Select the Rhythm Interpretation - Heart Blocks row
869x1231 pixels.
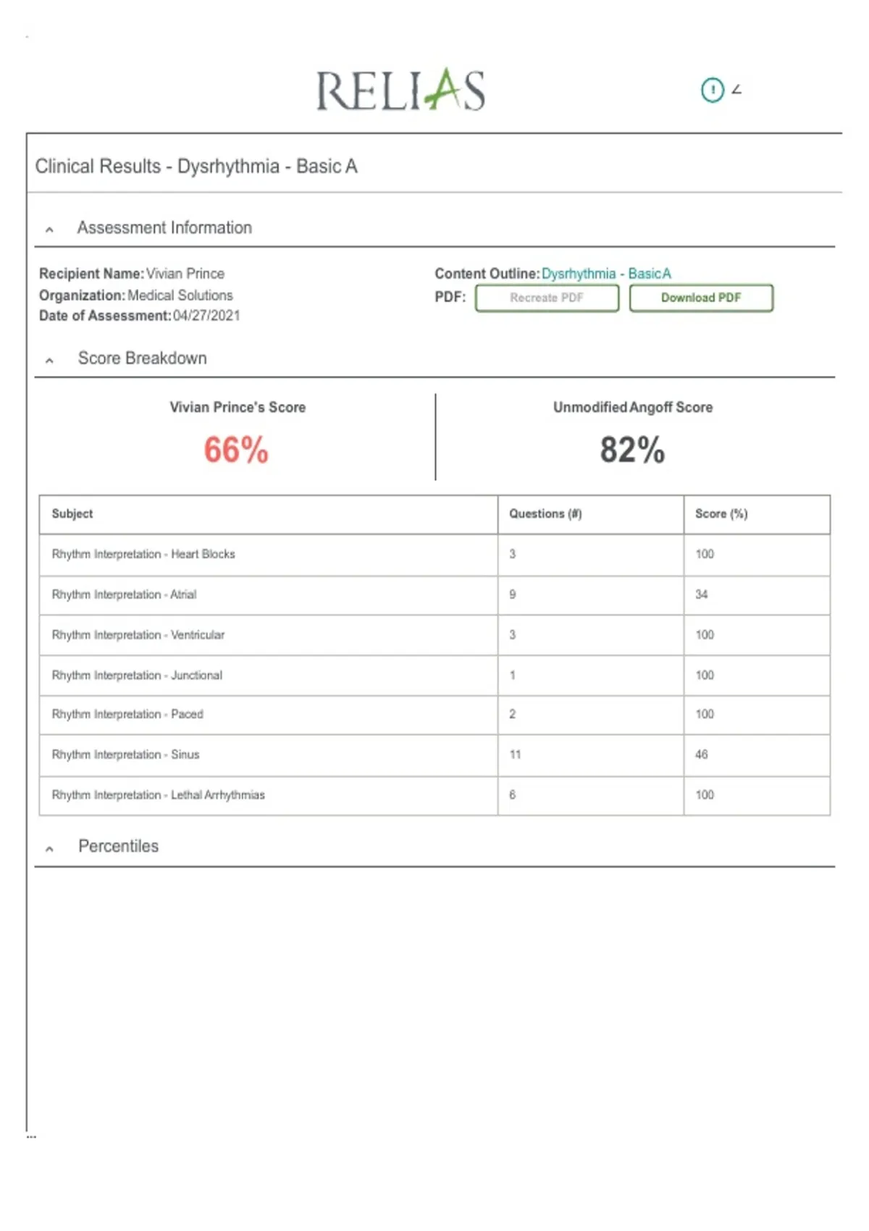click(x=434, y=555)
